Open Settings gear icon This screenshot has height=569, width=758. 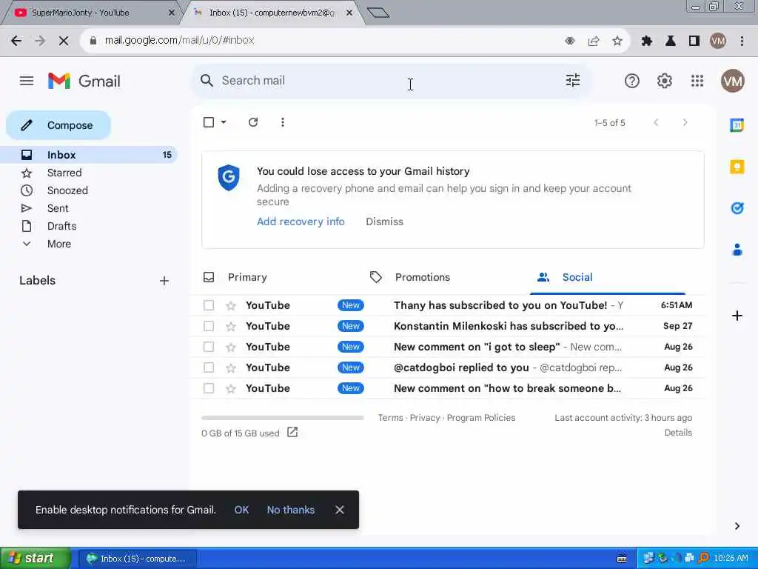pos(665,81)
